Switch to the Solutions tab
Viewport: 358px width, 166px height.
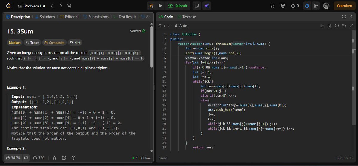(45, 17)
